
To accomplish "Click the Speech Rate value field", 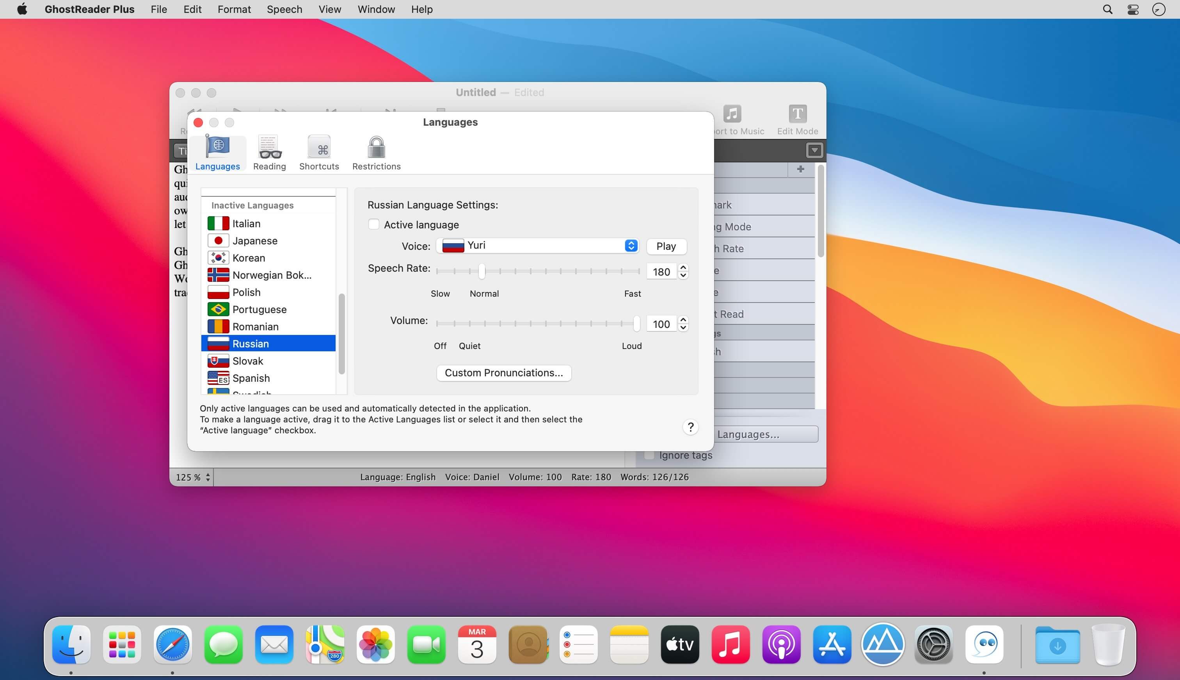I will point(661,272).
